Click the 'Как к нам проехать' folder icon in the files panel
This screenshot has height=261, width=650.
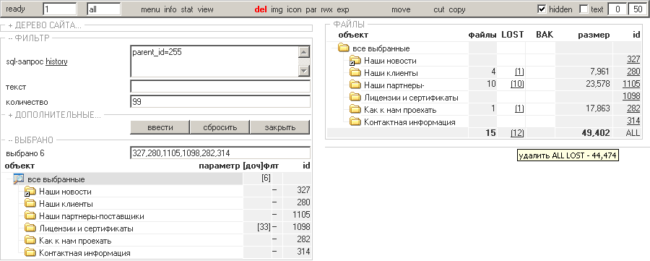pos(355,110)
